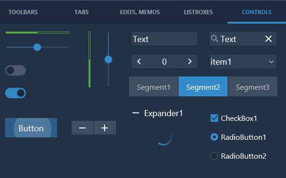The height and width of the screenshot is (178, 286).
Task: Click the blue Button
Action: tap(31, 128)
